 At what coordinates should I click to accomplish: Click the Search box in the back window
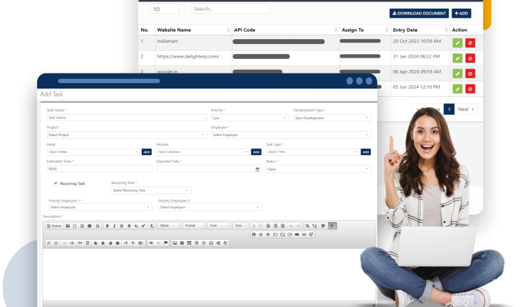(231, 9)
